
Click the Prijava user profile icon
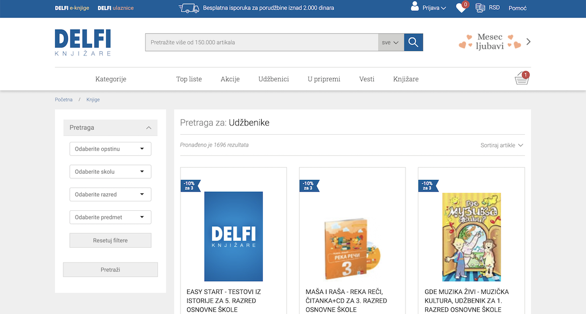tap(414, 6)
